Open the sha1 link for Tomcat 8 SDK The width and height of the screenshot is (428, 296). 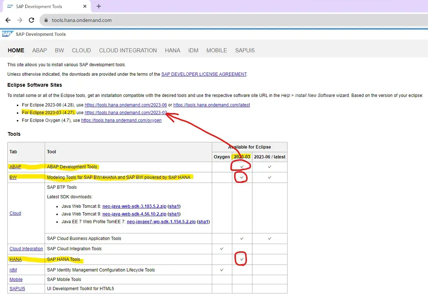(x=174, y=206)
